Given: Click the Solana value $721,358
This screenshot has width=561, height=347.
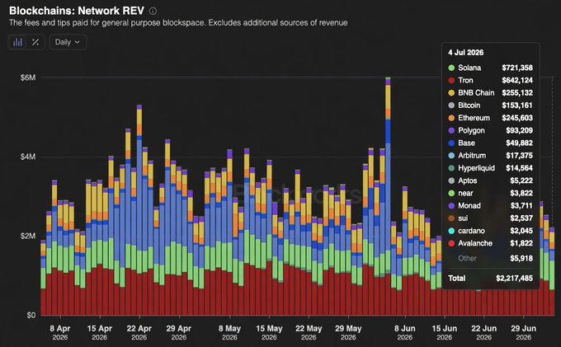Looking at the screenshot, I should click(x=517, y=68).
